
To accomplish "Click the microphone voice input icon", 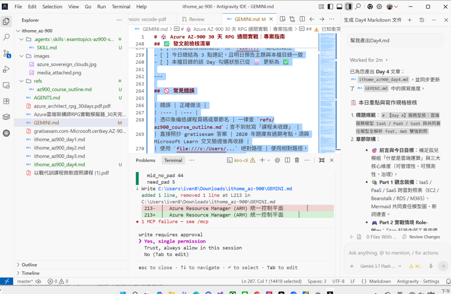I will [431, 266].
